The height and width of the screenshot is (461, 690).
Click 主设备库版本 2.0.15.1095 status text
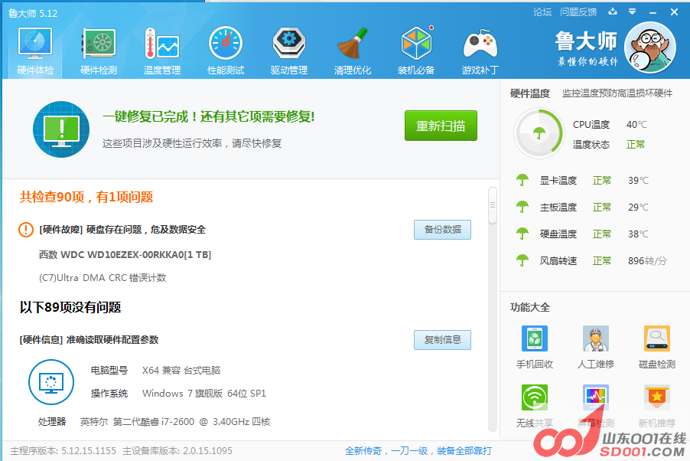pos(177,451)
